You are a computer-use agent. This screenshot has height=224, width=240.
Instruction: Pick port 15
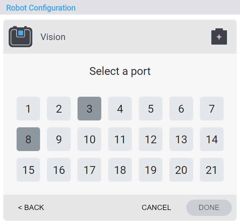click(x=28, y=170)
